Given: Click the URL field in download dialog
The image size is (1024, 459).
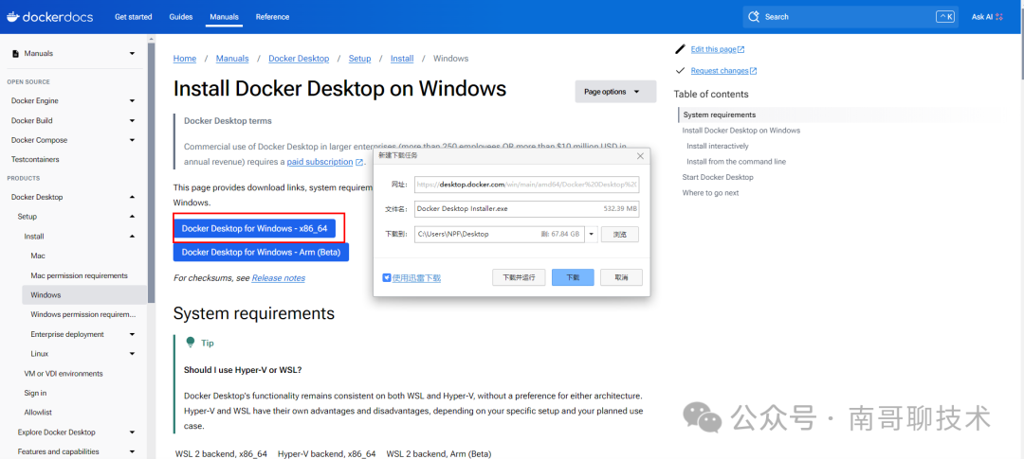Looking at the screenshot, I should [x=526, y=185].
